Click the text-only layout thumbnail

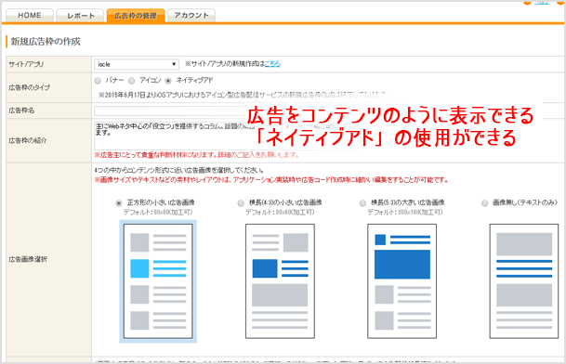point(524,281)
